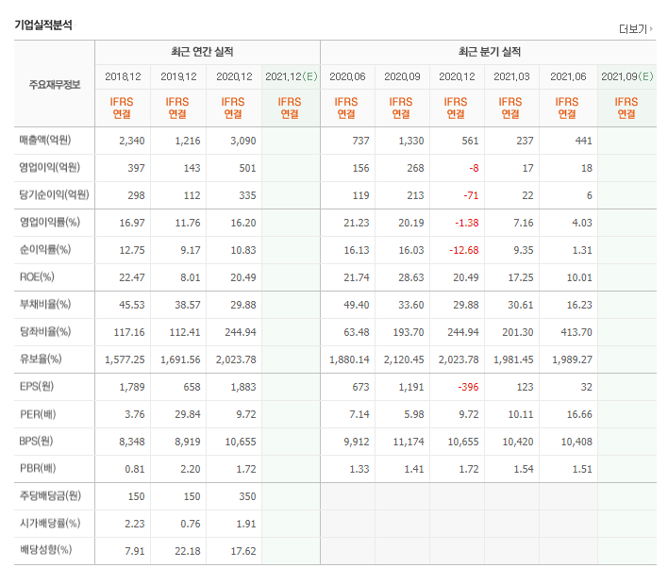The height and width of the screenshot is (568, 668).
Task: Click the 2021.06 quarterly column header
Action: click(568, 76)
